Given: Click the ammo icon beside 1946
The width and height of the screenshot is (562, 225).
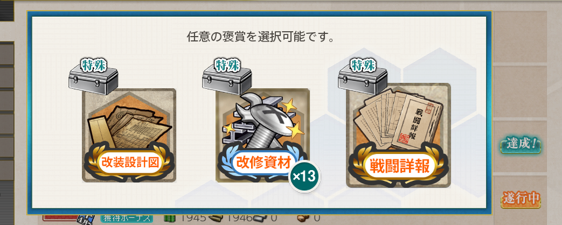Looking at the screenshot, I should pyautogui.click(x=215, y=217).
